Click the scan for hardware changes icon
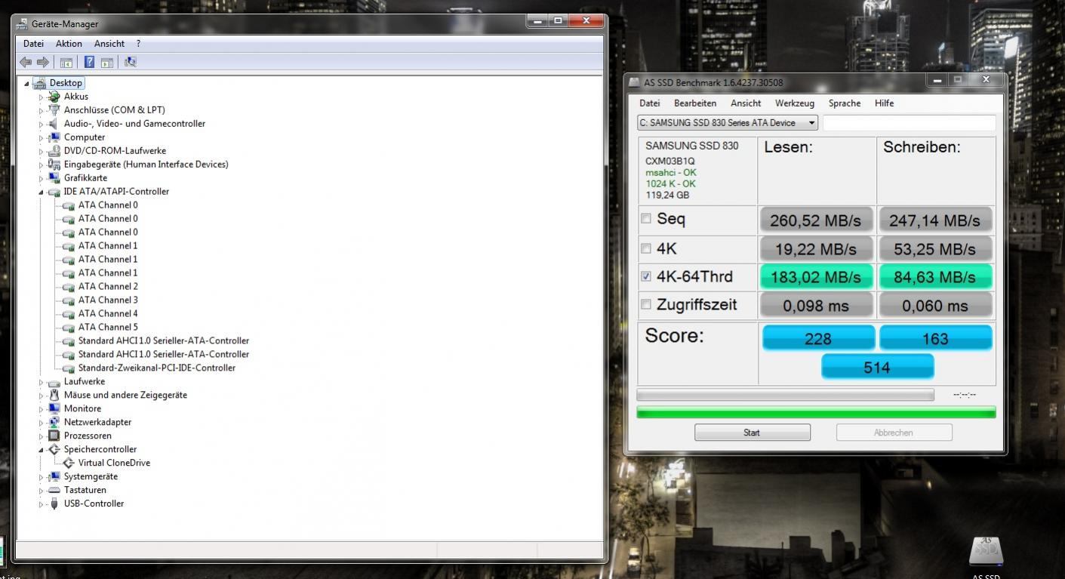This screenshot has height=579, width=1065. coord(131,62)
